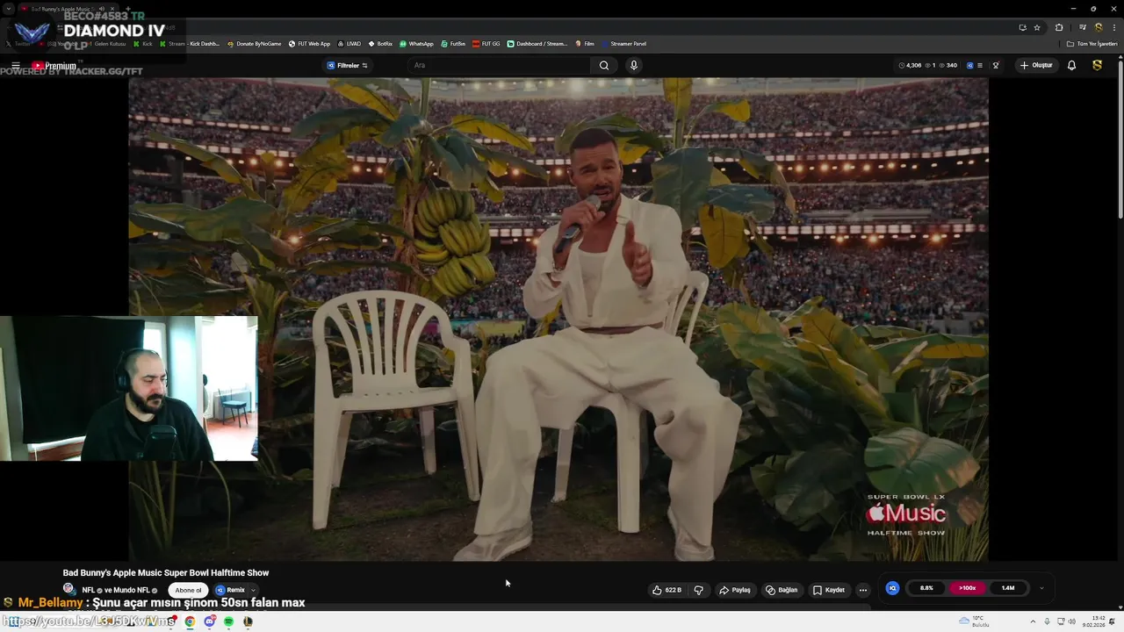Save the video with Kaydet
This screenshot has width=1124, height=632.
(x=829, y=590)
